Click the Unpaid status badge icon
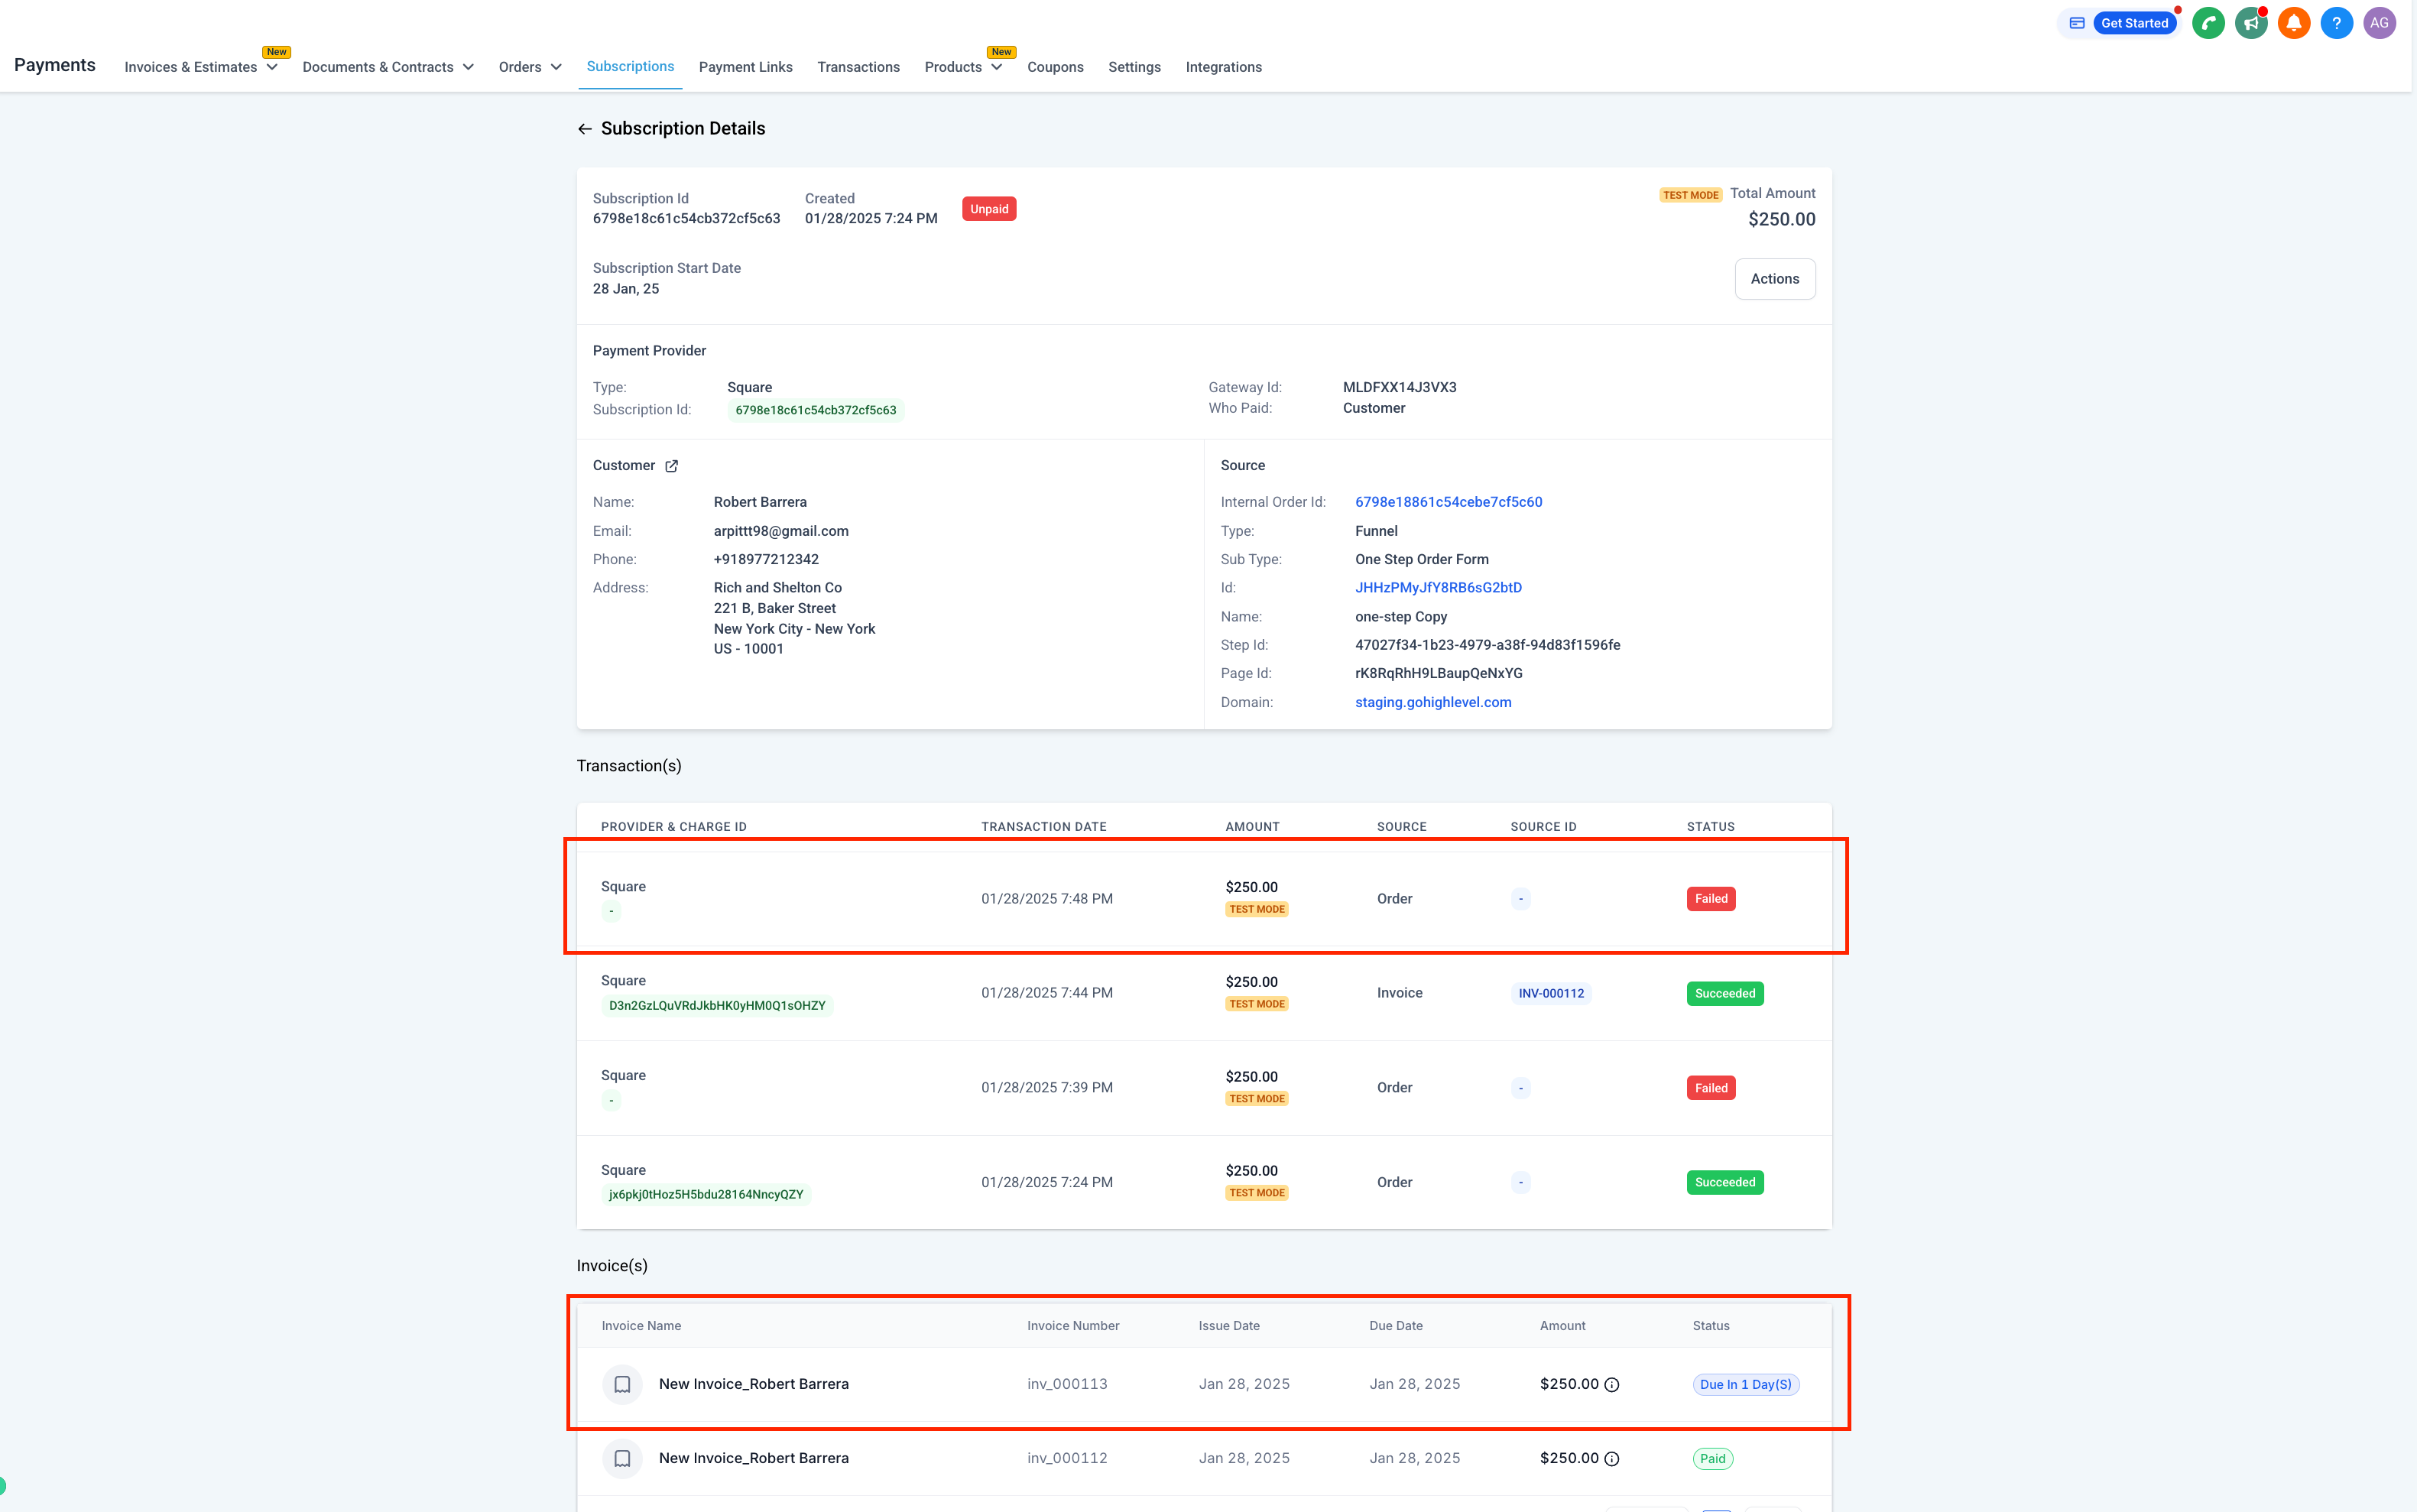The image size is (2417, 1512). coord(989,209)
